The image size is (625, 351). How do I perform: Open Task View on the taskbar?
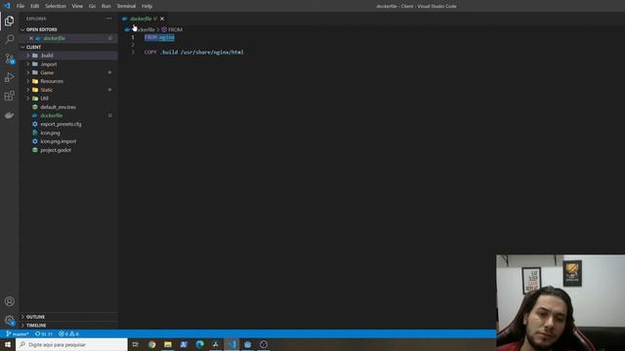136,344
